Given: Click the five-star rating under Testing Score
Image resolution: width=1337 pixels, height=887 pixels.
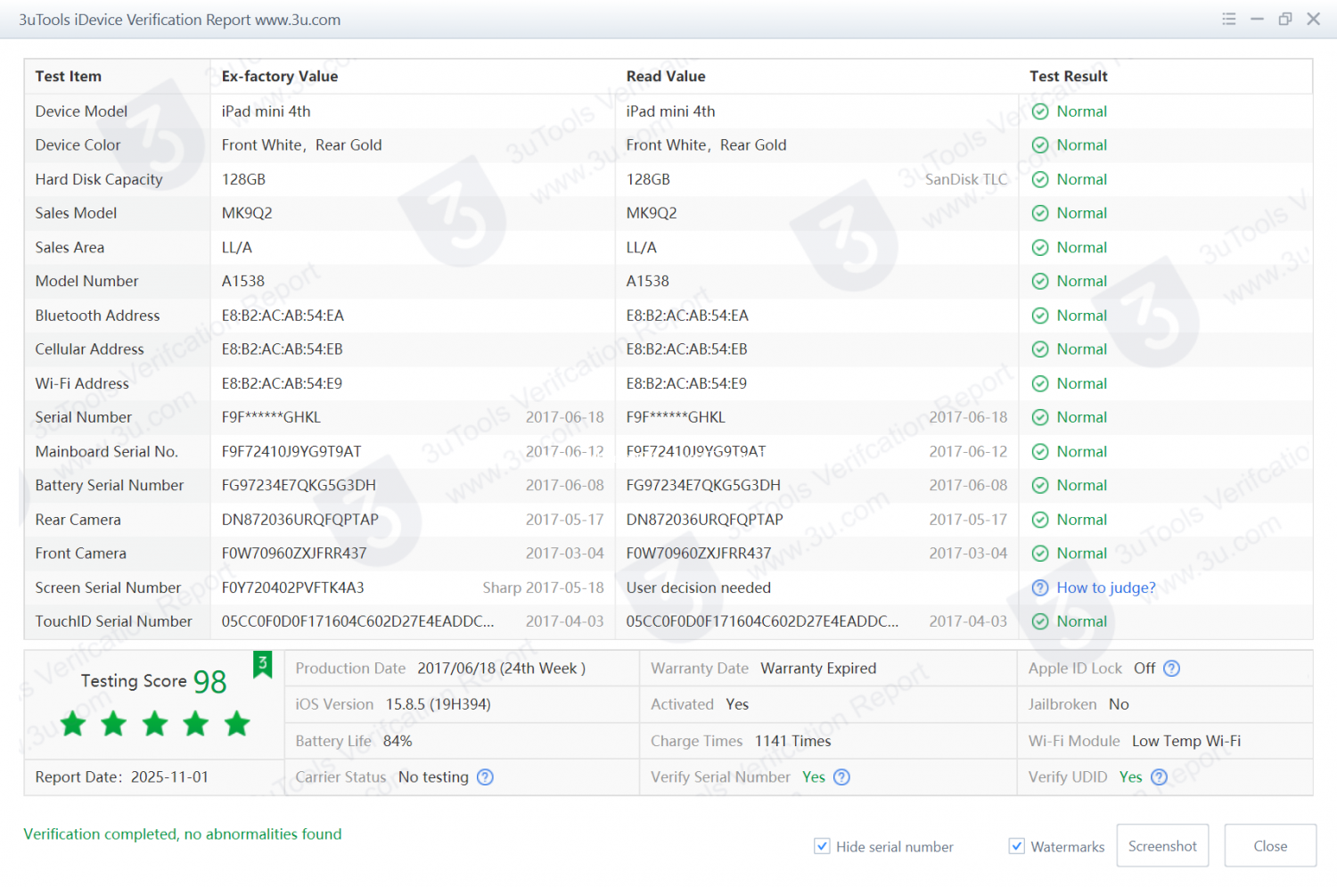Looking at the screenshot, I should pos(155,724).
